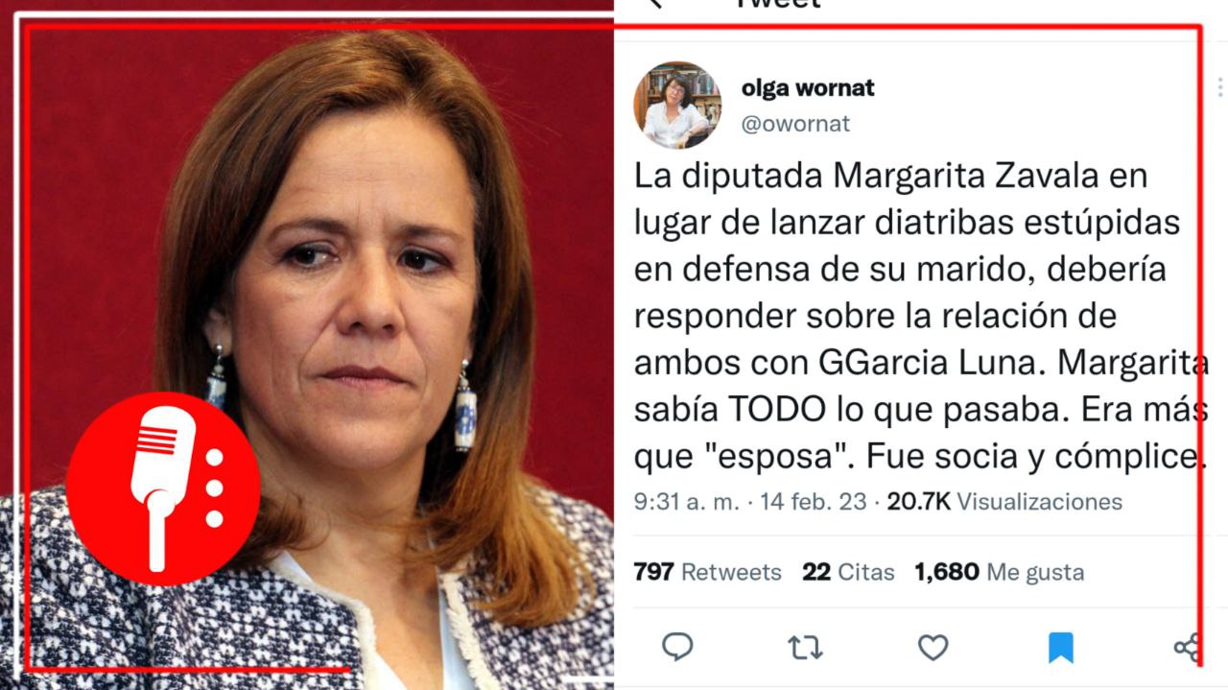The image size is (1228, 690).
Task: Open the 1,680 Me gusta list
Action: point(999,572)
